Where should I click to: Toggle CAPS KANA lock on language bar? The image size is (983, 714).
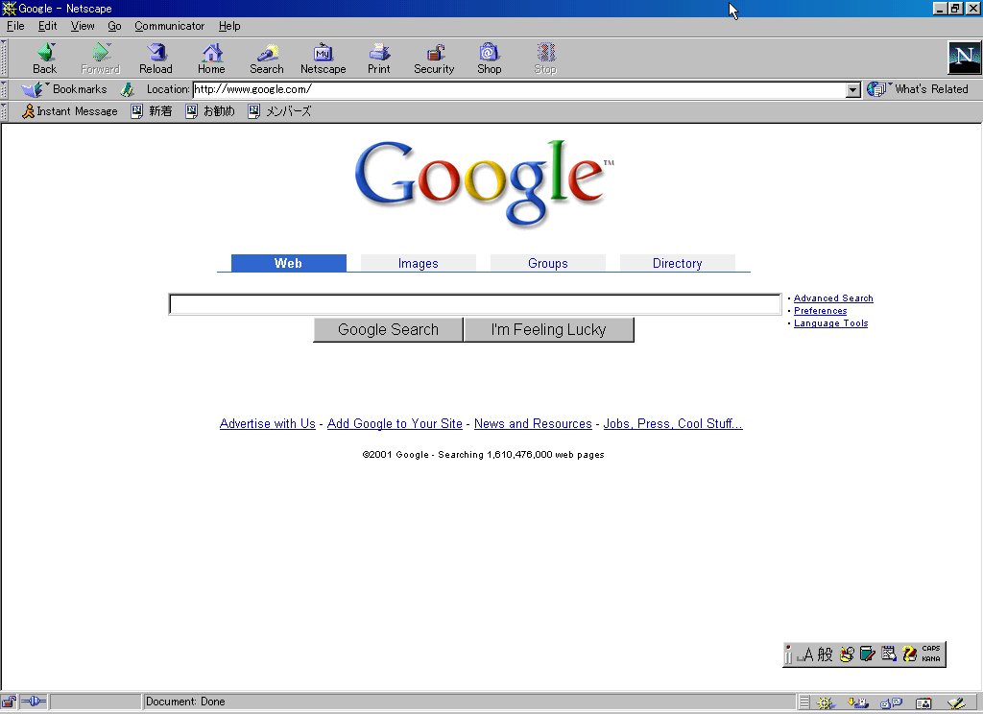click(931, 654)
